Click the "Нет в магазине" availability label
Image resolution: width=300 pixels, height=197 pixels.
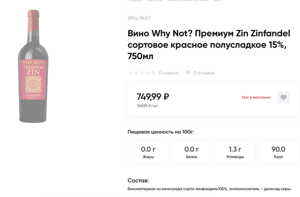tap(256, 97)
